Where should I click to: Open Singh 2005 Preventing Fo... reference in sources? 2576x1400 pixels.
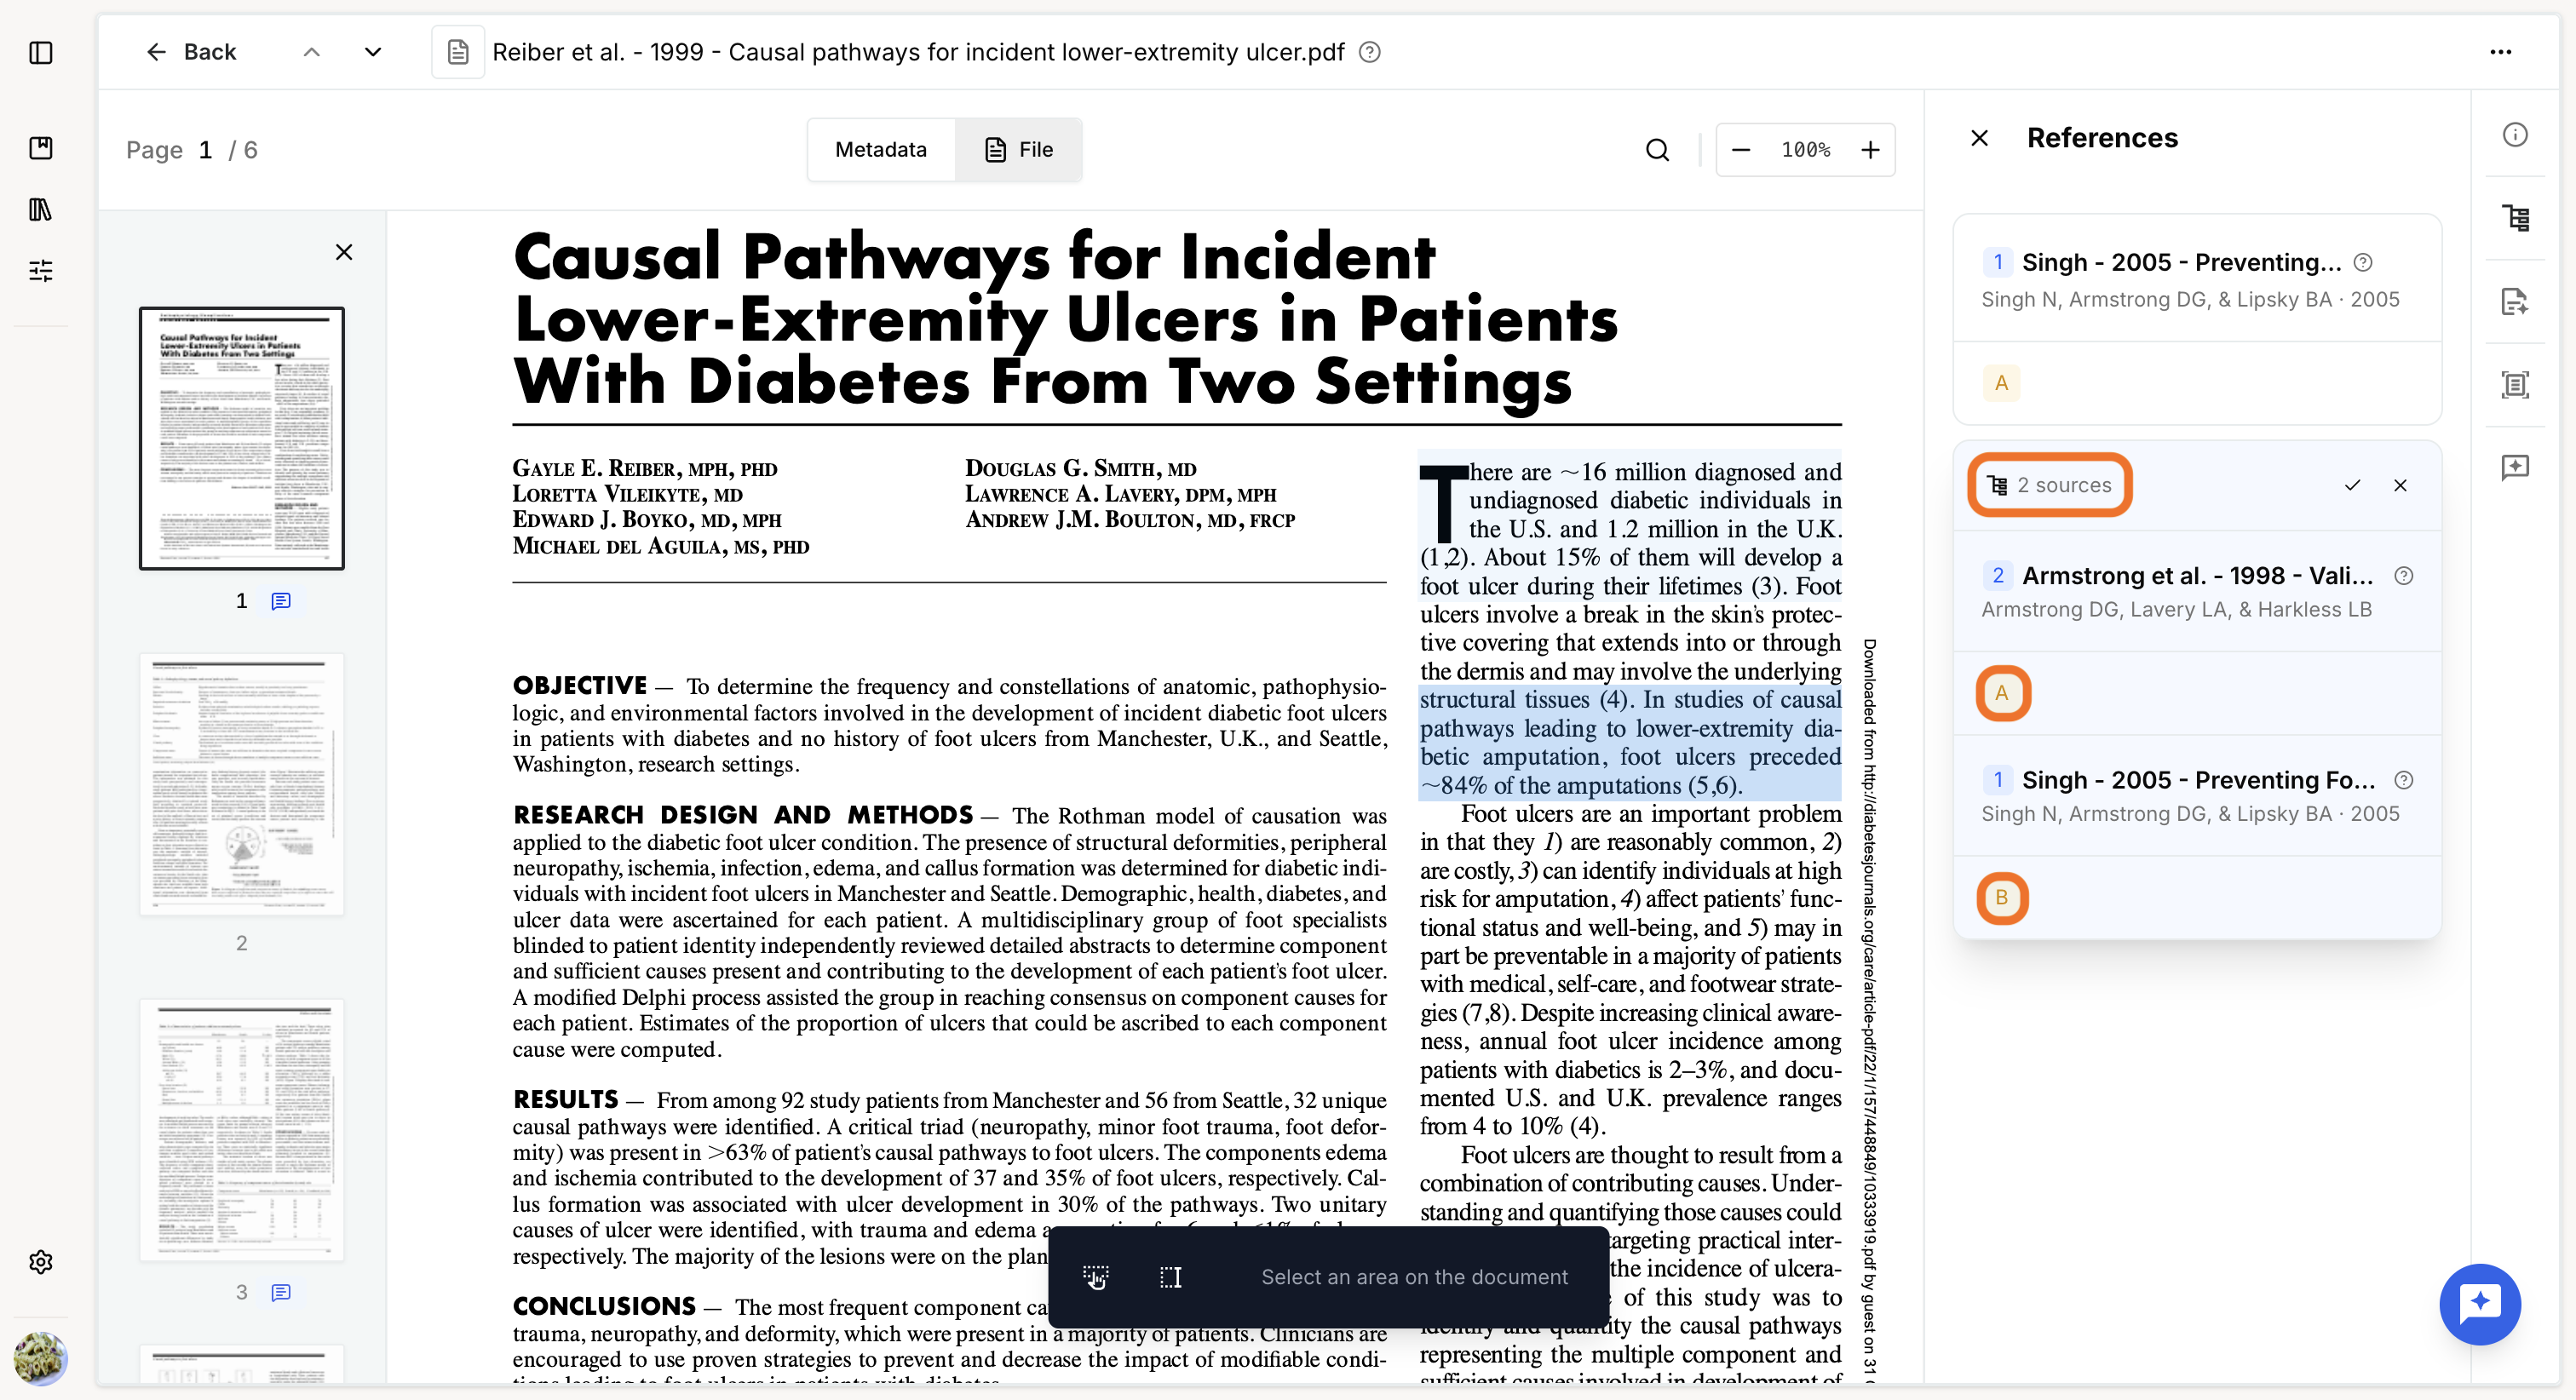point(2196,795)
